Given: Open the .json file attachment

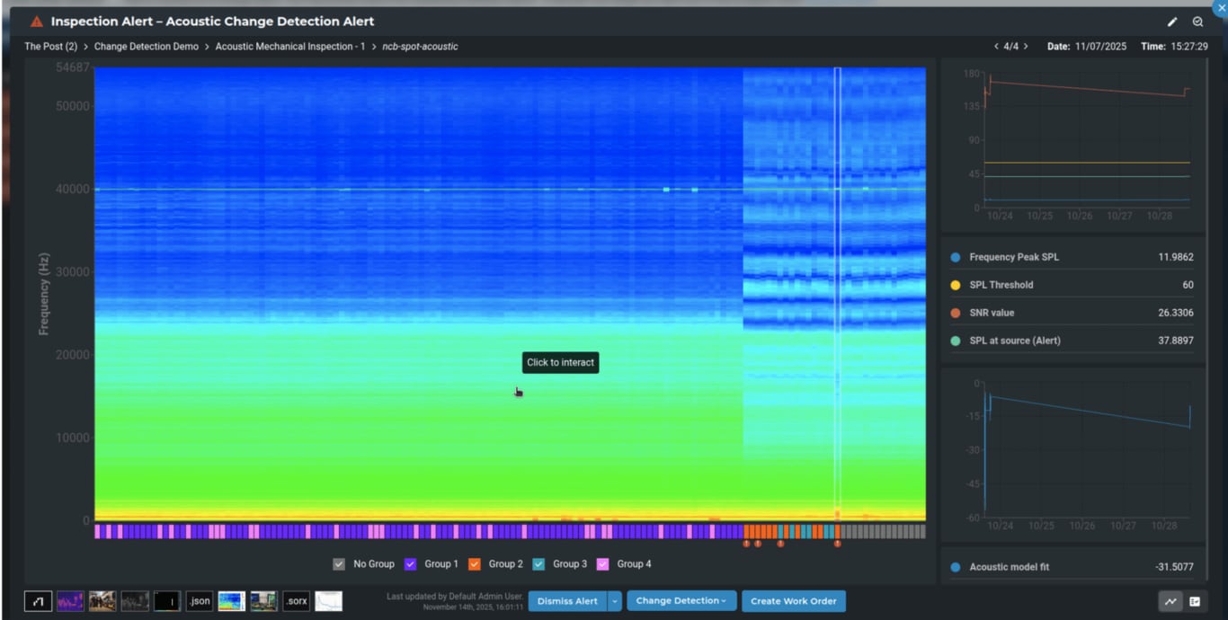Looking at the screenshot, I should point(200,601).
